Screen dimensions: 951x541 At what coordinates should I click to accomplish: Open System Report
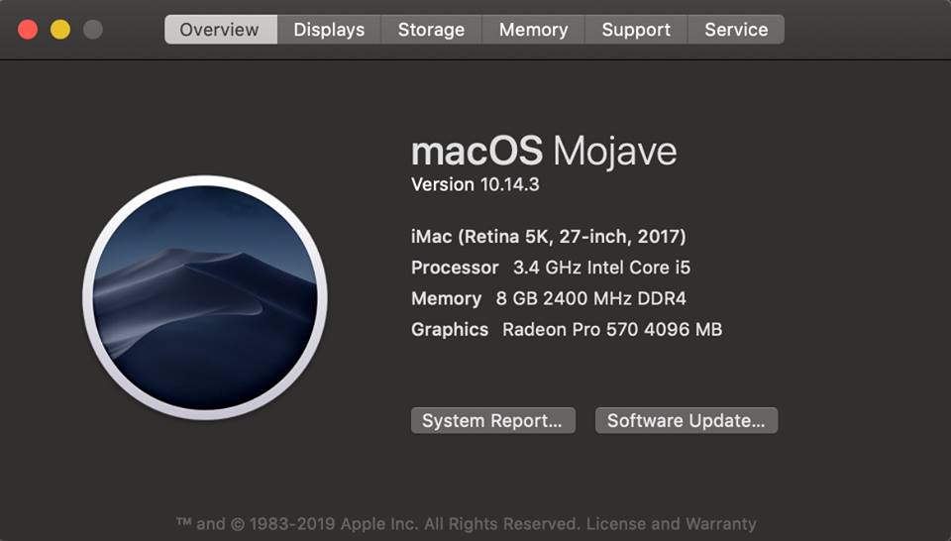(493, 420)
